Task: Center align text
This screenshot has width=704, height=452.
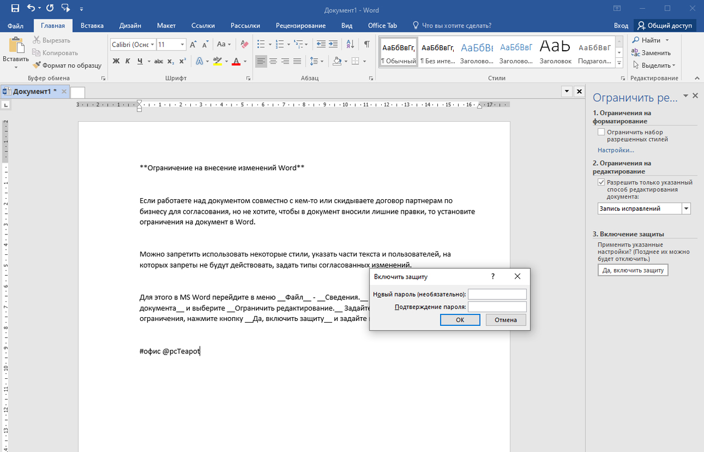Action: click(x=273, y=61)
